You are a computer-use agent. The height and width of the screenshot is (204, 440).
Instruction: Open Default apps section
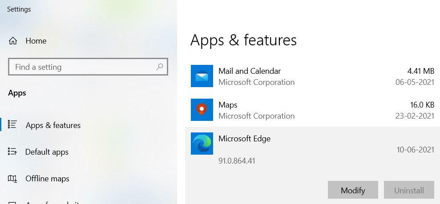[x=47, y=152]
